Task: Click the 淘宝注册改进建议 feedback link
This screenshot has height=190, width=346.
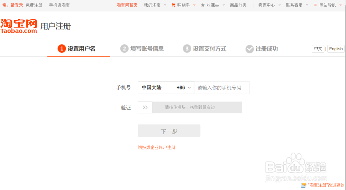Action: pos(326,185)
